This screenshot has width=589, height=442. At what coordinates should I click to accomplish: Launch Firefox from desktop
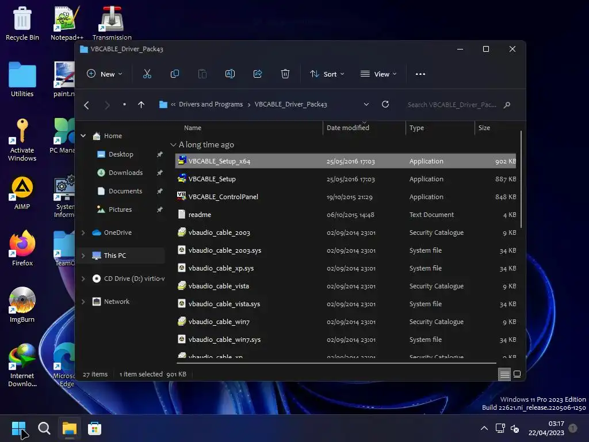pos(22,249)
